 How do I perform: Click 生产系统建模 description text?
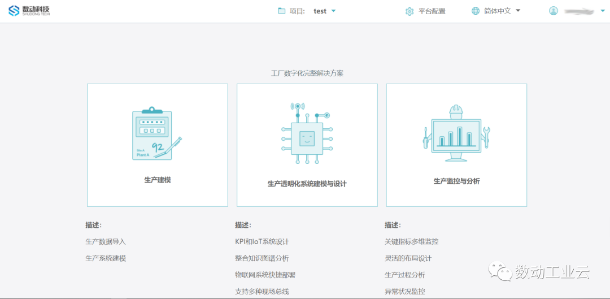point(106,258)
